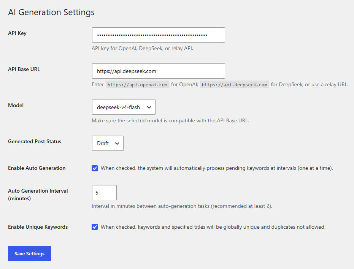354x269 pixels.
Task: Uncheck the Enable Auto Generation checkbox
Action: point(95,168)
